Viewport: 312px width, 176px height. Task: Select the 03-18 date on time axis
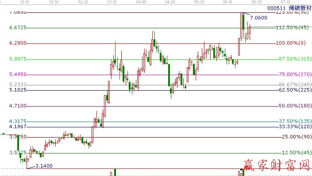click(112, 2)
